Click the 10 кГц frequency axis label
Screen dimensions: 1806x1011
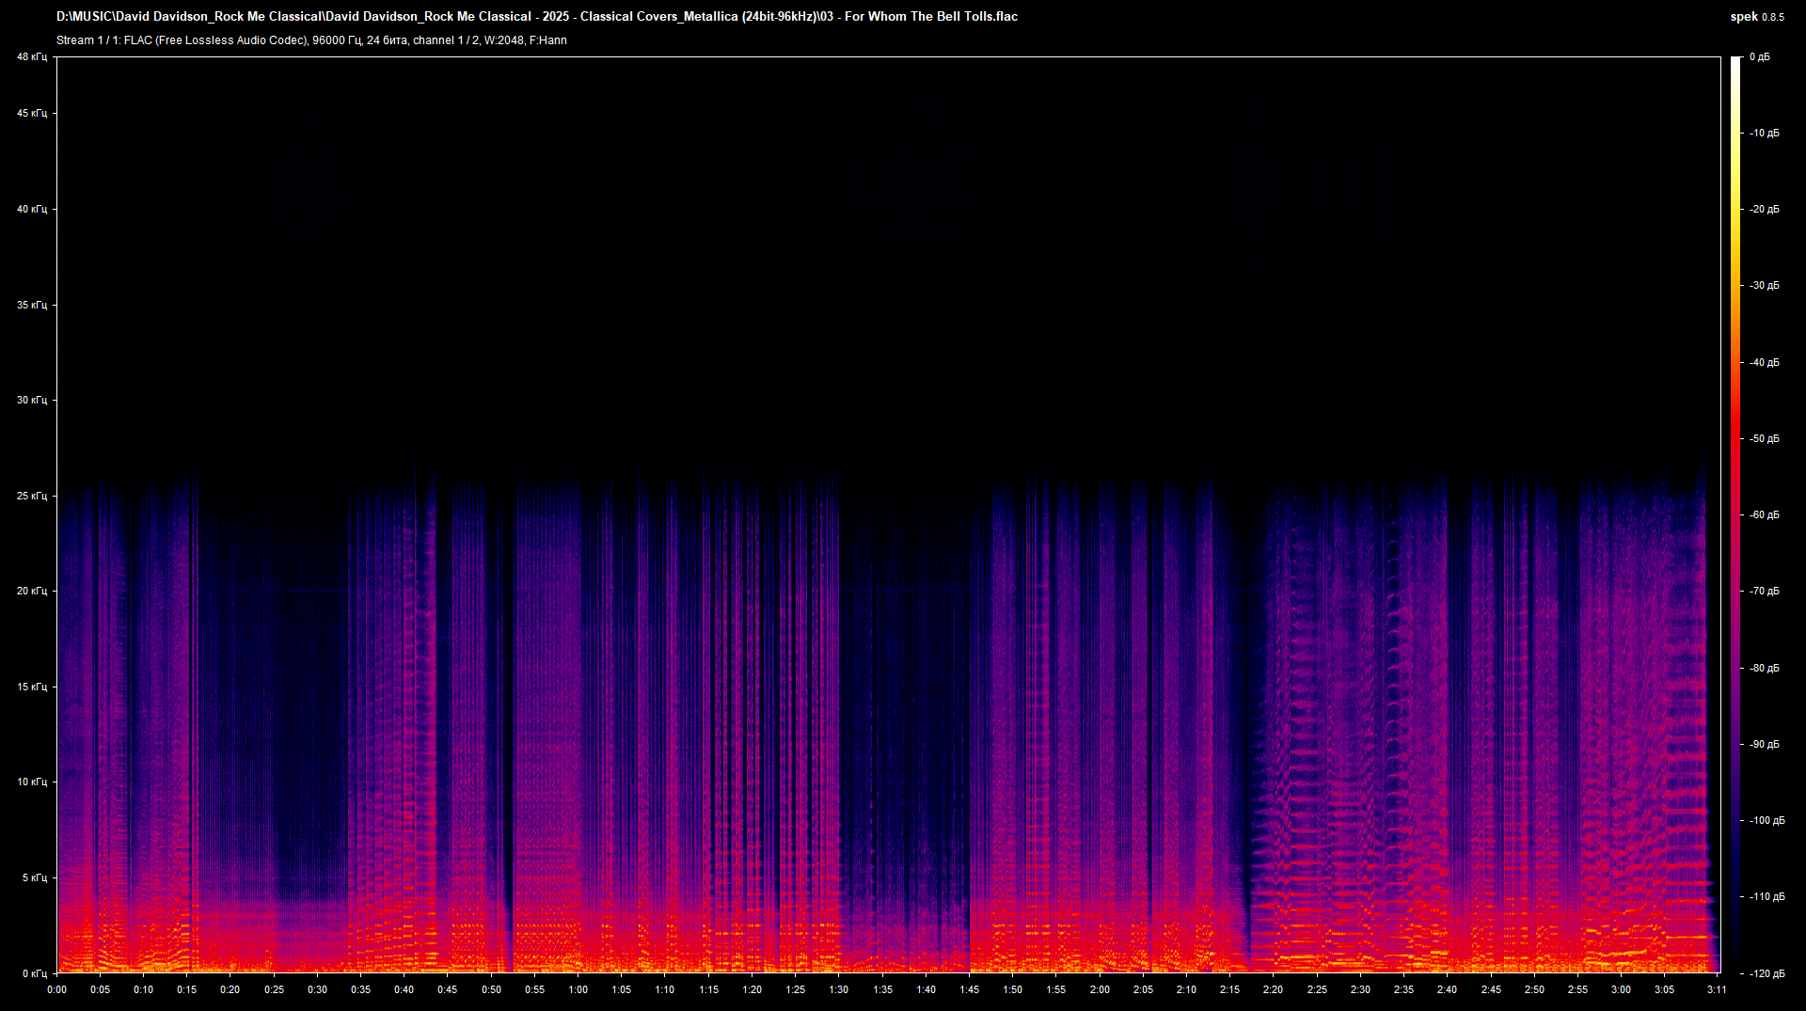[x=32, y=782]
